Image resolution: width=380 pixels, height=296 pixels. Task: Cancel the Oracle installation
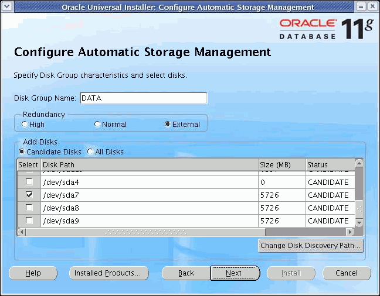tap(346, 273)
